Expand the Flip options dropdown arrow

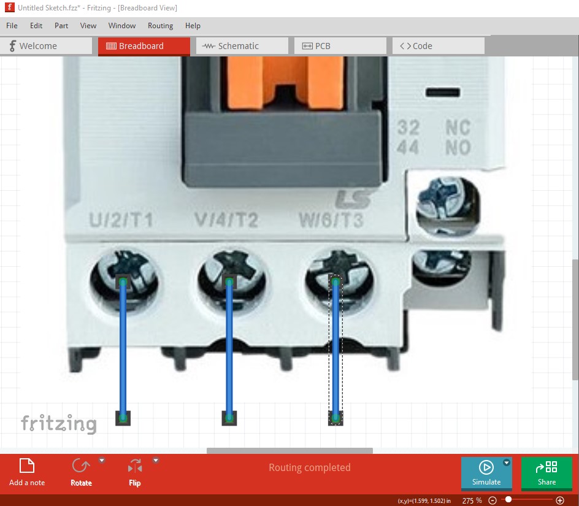[x=156, y=460]
